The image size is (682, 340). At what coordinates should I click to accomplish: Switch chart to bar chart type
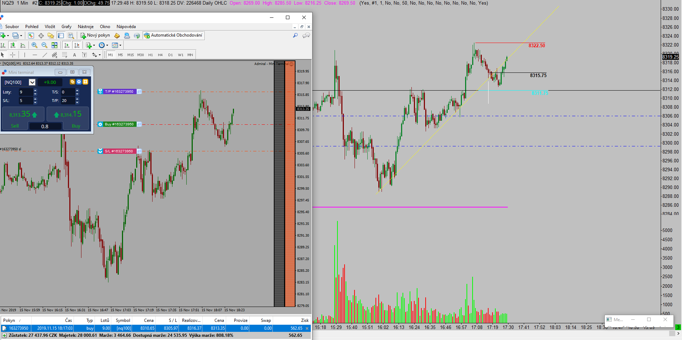[x=3, y=45]
